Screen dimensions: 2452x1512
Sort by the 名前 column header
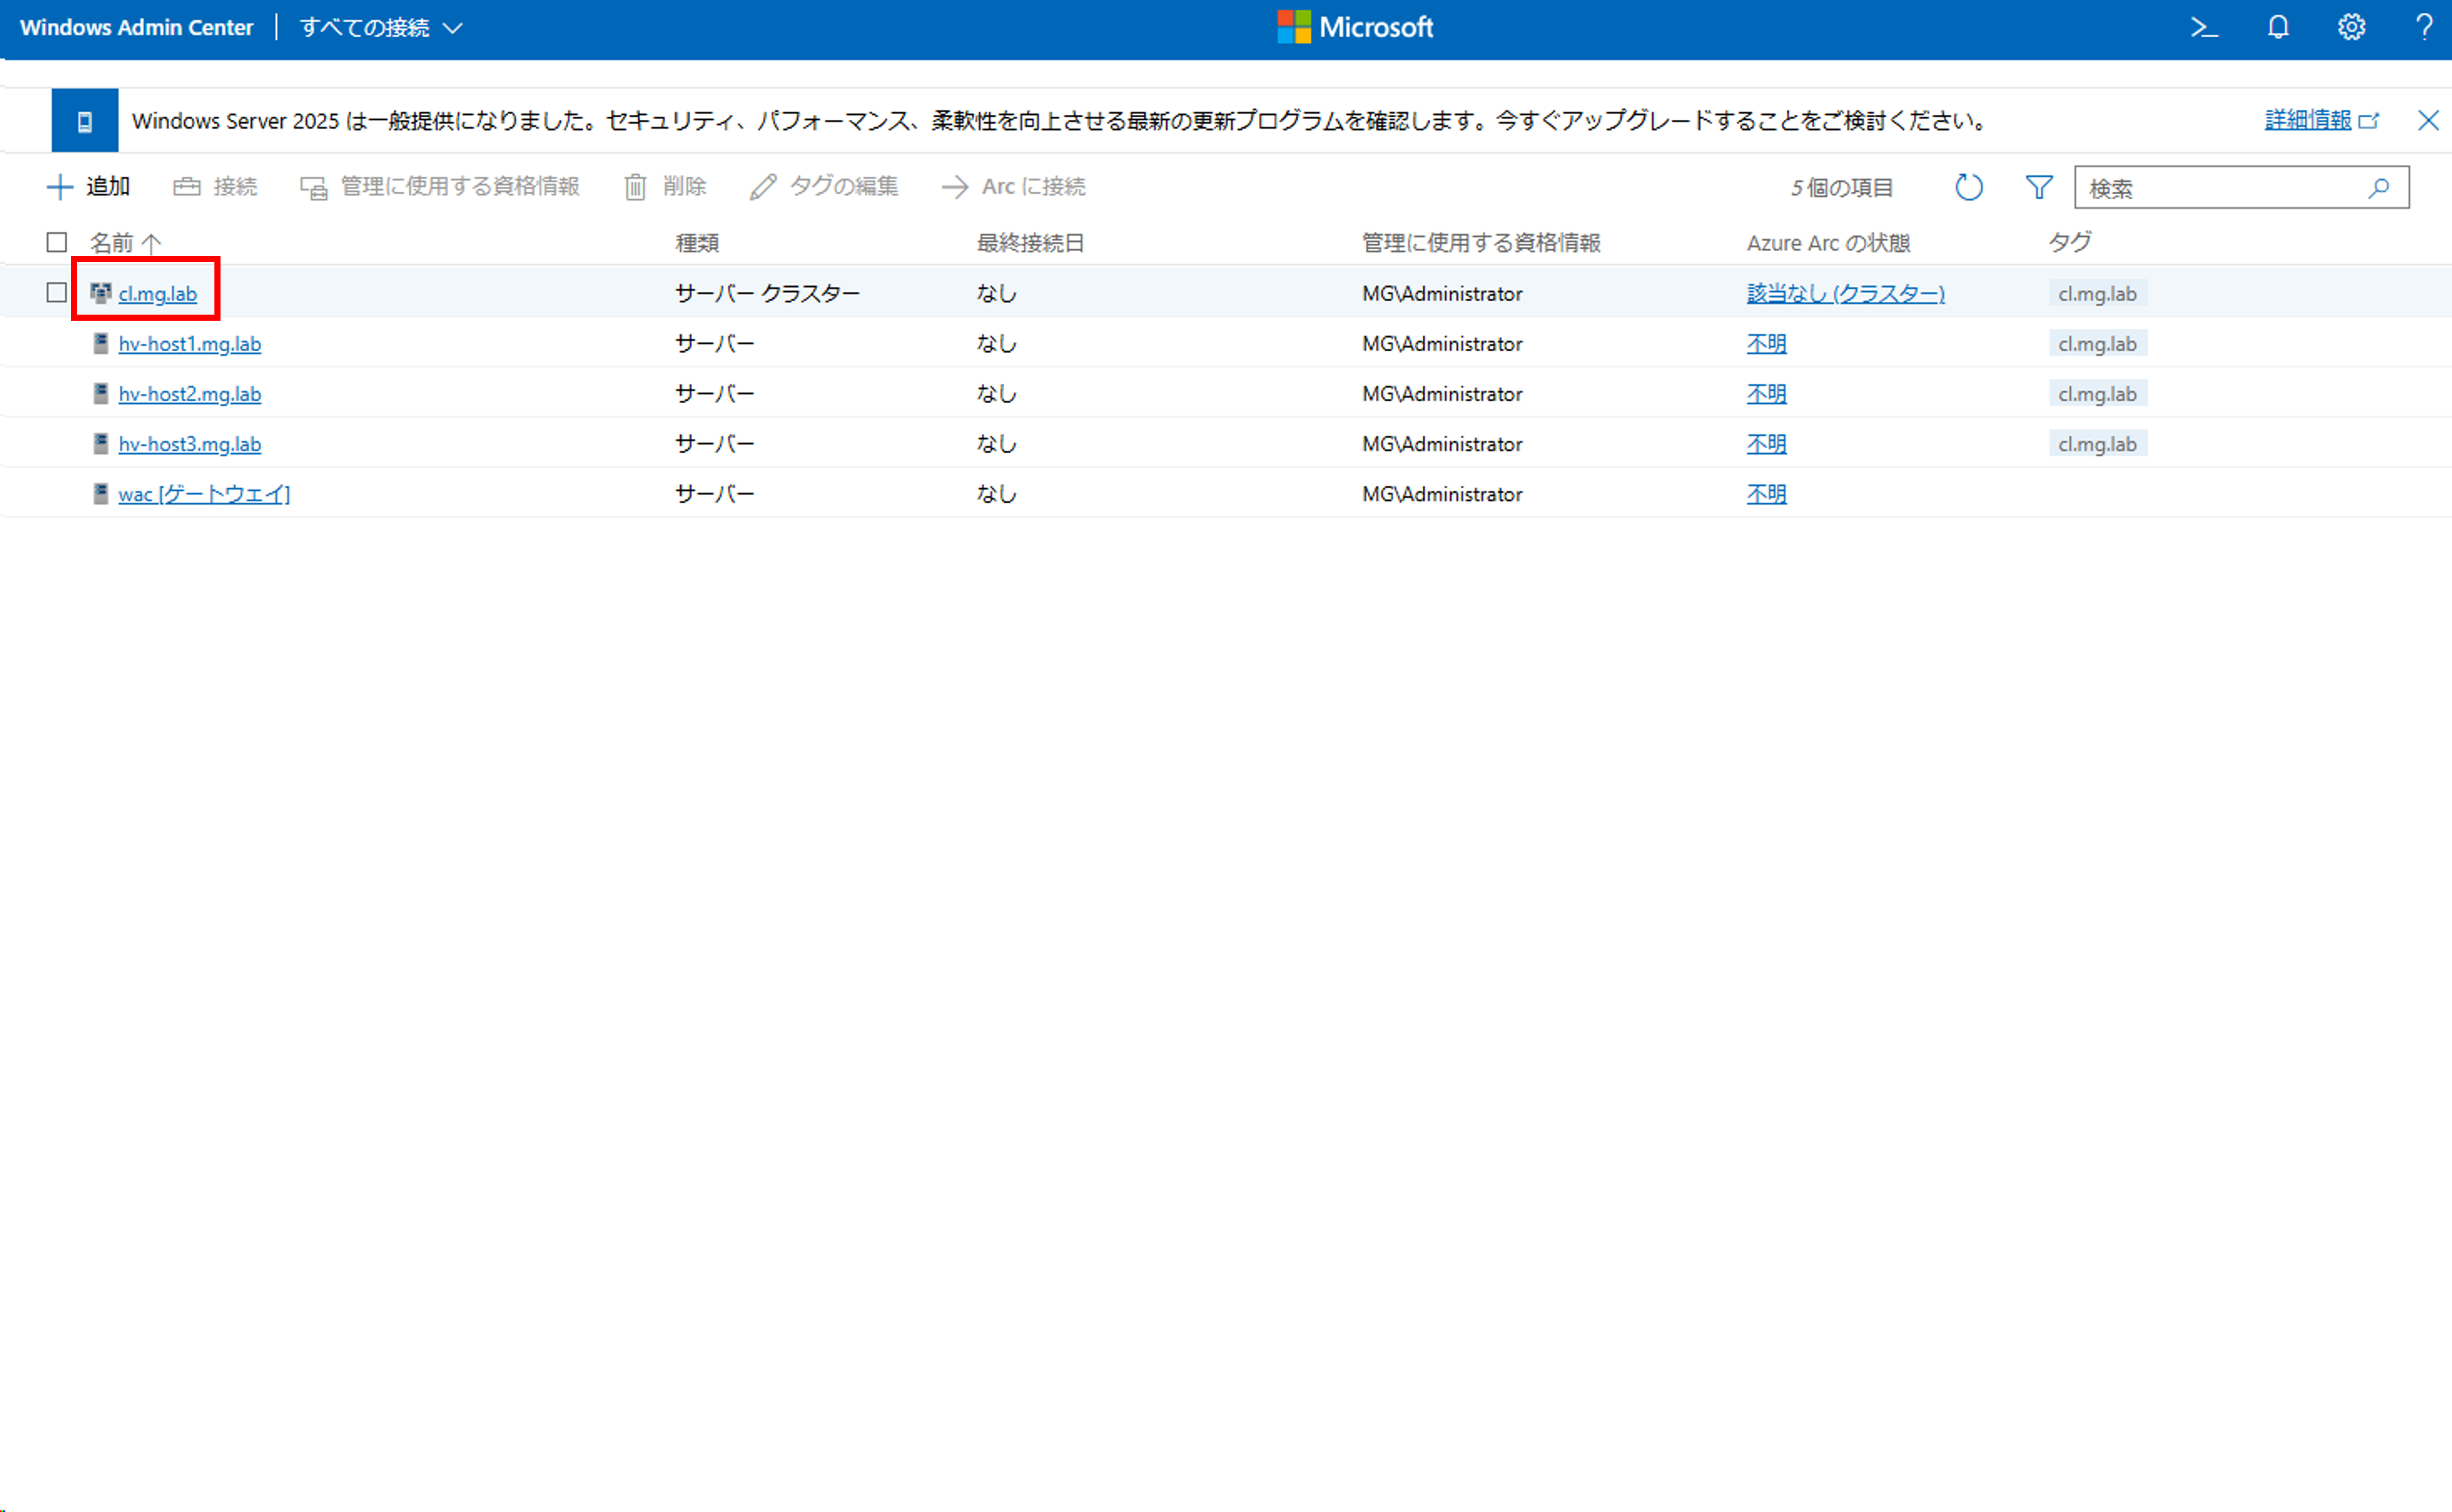[112, 243]
